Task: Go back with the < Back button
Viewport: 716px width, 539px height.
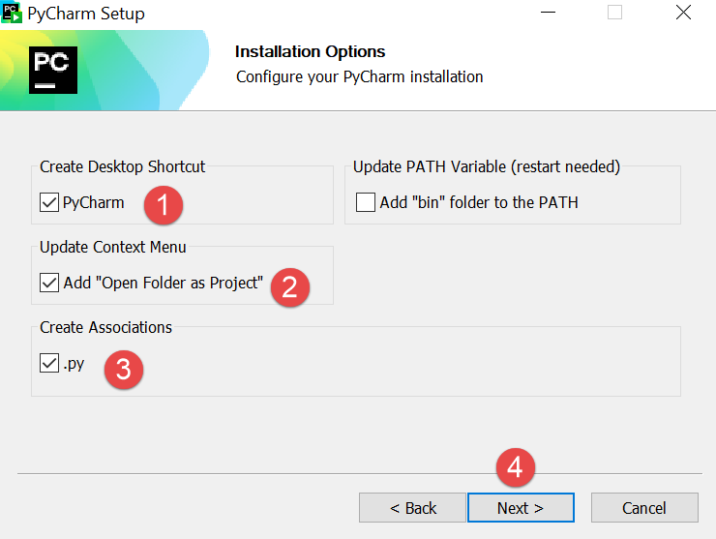Action: pyautogui.click(x=413, y=508)
